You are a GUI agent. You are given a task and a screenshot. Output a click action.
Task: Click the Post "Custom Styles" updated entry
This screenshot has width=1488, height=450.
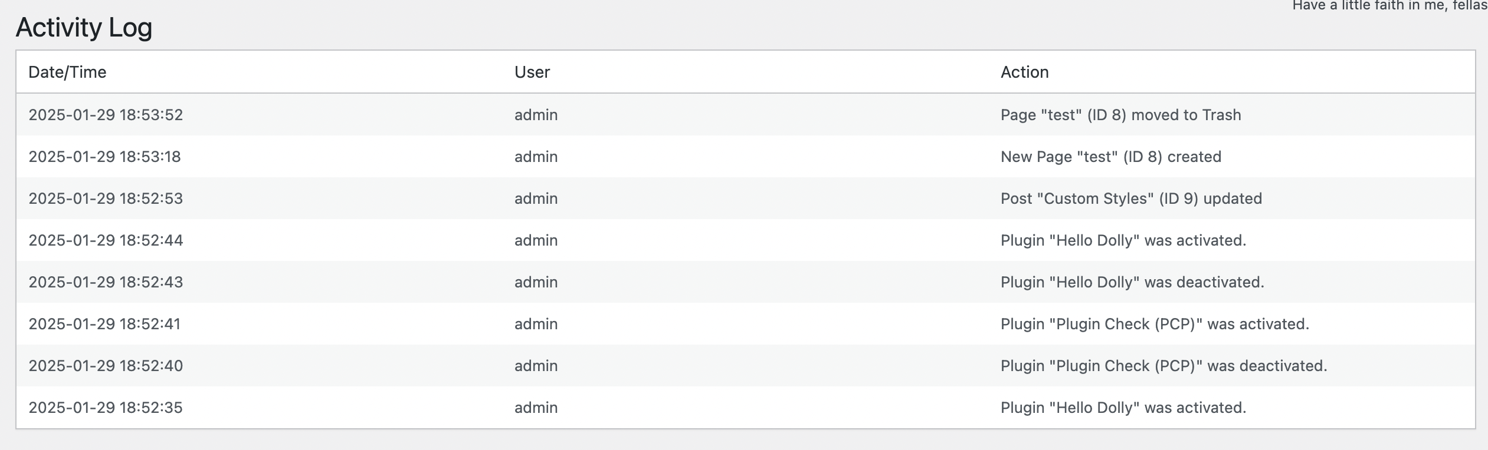click(x=1131, y=198)
